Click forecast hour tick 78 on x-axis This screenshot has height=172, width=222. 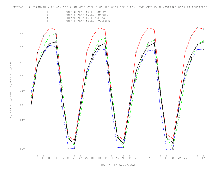click(x=191, y=158)
